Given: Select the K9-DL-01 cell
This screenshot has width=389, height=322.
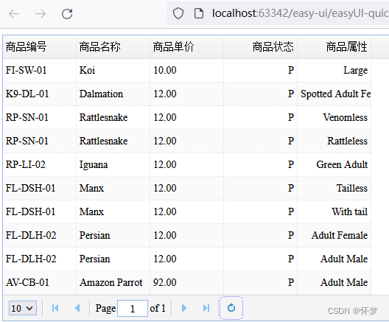Looking at the screenshot, I should (40, 94).
